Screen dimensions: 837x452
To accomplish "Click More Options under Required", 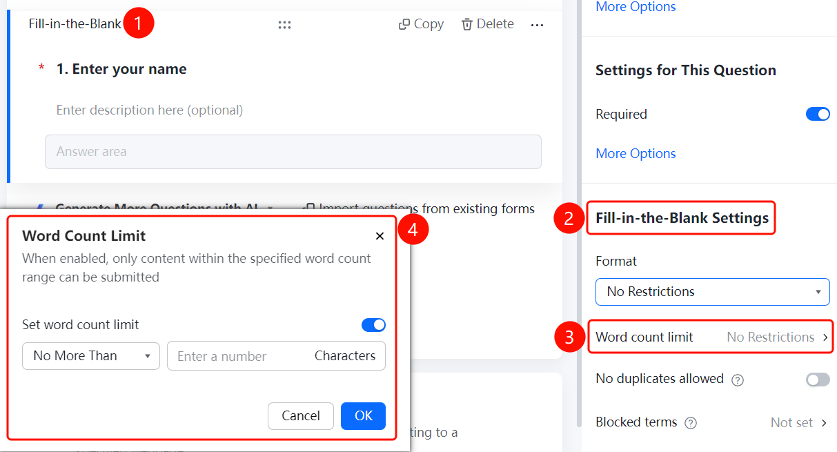I will tap(636, 153).
